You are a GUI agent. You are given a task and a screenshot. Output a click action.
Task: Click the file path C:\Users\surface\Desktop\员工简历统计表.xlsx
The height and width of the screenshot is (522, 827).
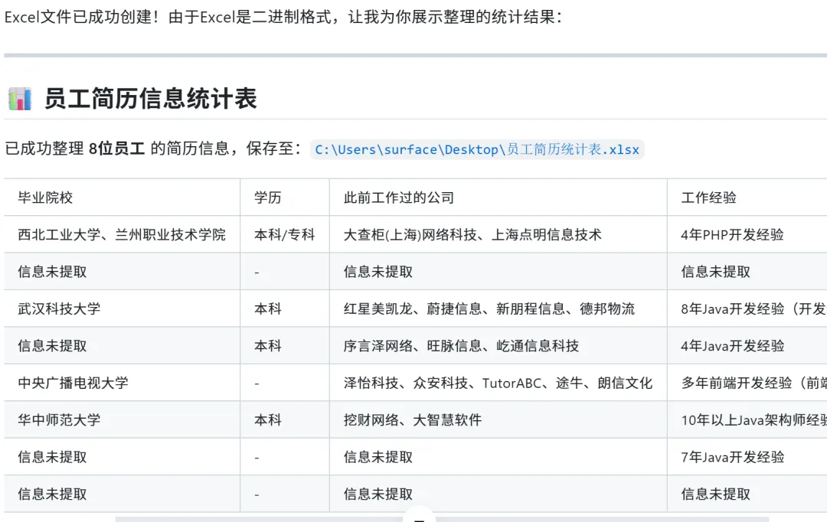pyautogui.click(x=477, y=150)
